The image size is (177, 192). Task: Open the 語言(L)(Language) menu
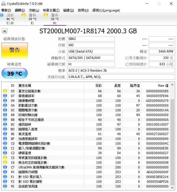tap(106, 10)
